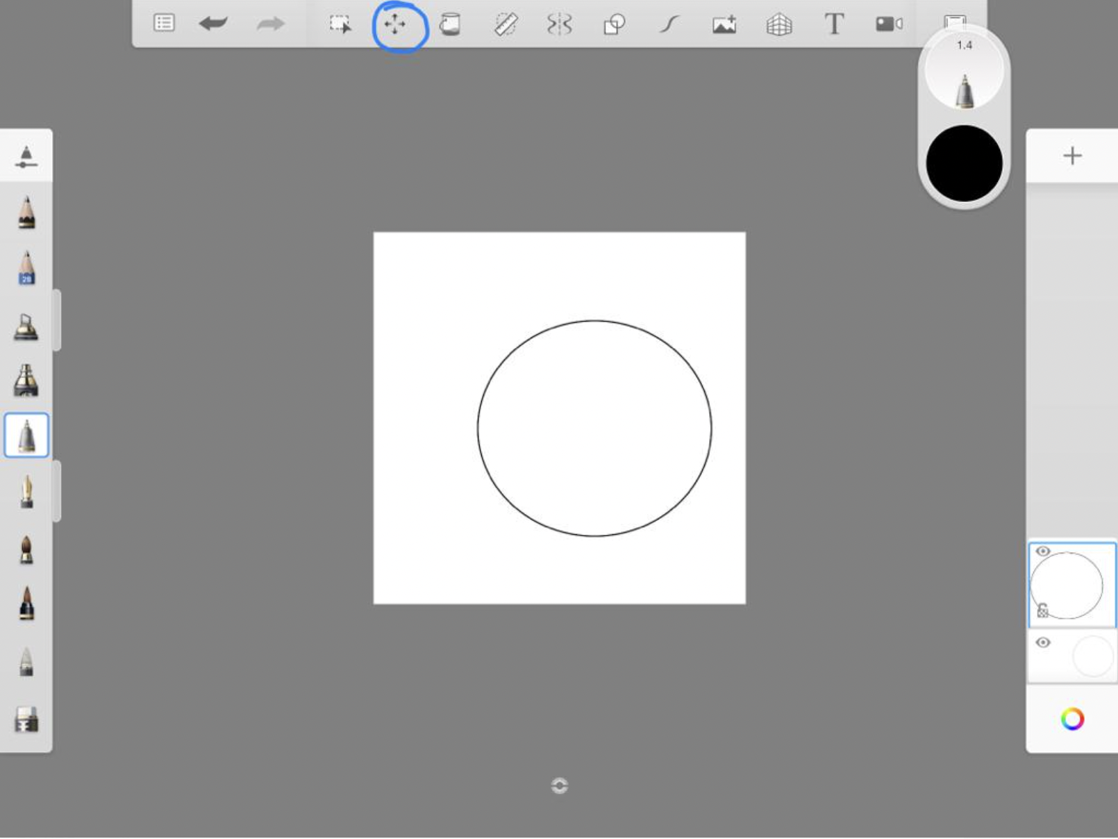Select the soft eraser tip brush
This screenshot has height=839, width=1118.
(26, 661)
